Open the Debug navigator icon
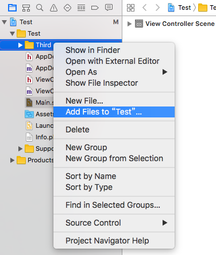Screen dimensions: 216x255 click(81, 8)
